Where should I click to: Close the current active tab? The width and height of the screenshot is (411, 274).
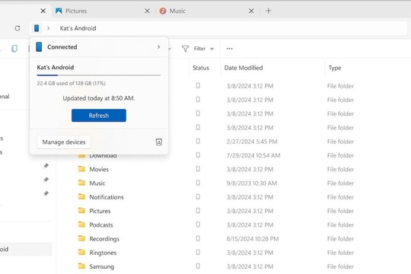click(43, 11)
